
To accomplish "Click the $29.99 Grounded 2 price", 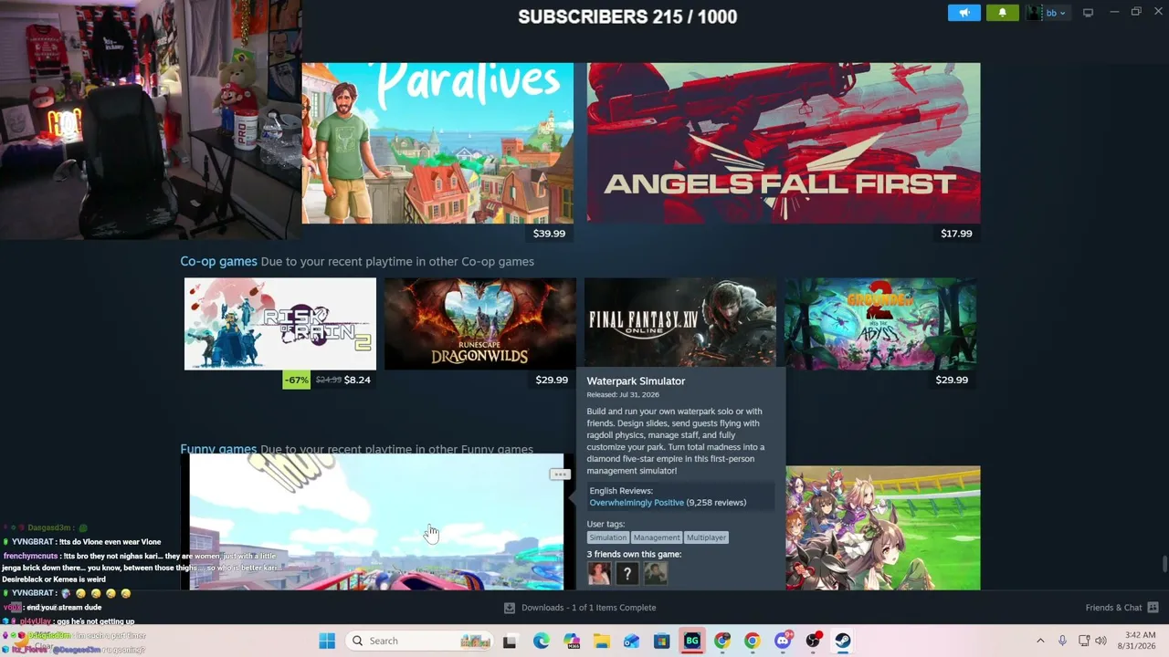I will [x=952, y=380].
